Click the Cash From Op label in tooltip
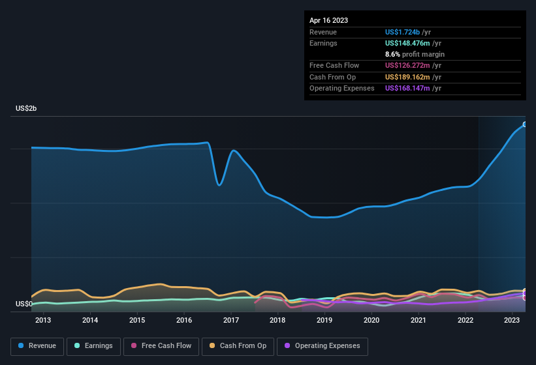The image size is (536, 365). (x=332, y=77)
